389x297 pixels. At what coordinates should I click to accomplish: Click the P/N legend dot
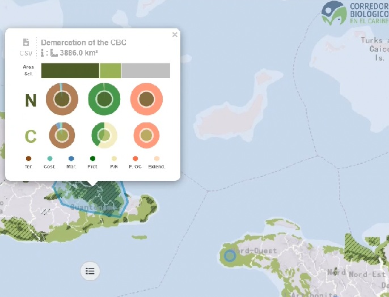114,159
